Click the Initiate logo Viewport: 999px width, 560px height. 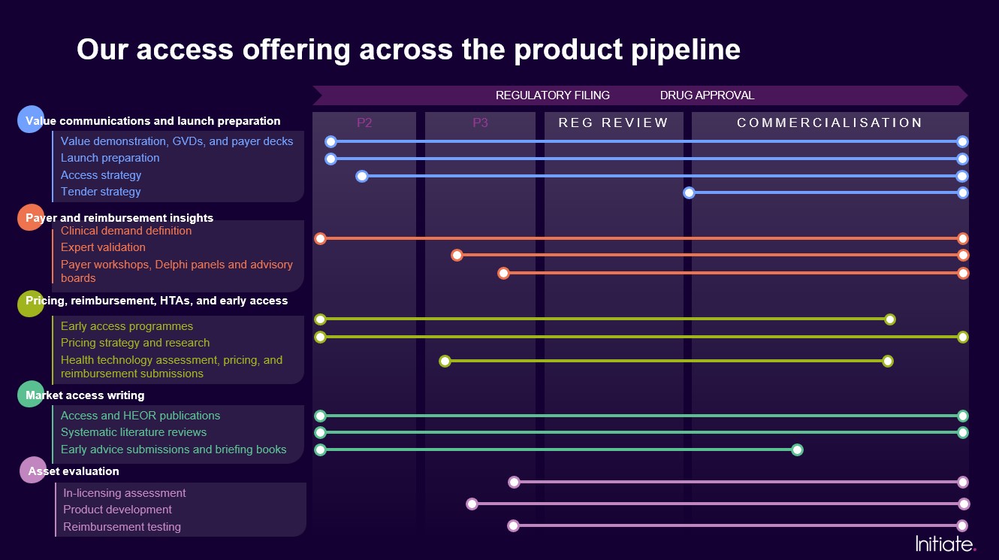[945, 543]
